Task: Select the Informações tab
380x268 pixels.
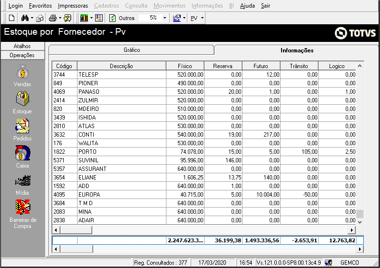Action: click(x=297, y=50)
